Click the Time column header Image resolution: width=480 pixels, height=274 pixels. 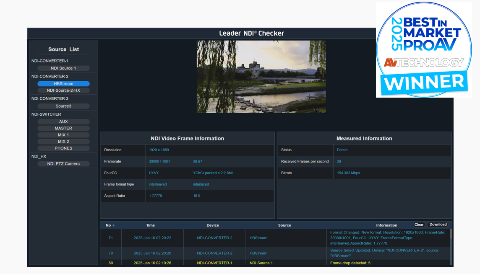click(x=152, y=225)
